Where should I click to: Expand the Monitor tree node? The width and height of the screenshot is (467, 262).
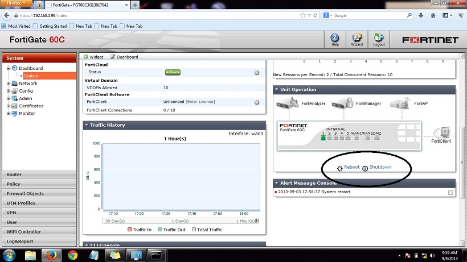point(9,113)
